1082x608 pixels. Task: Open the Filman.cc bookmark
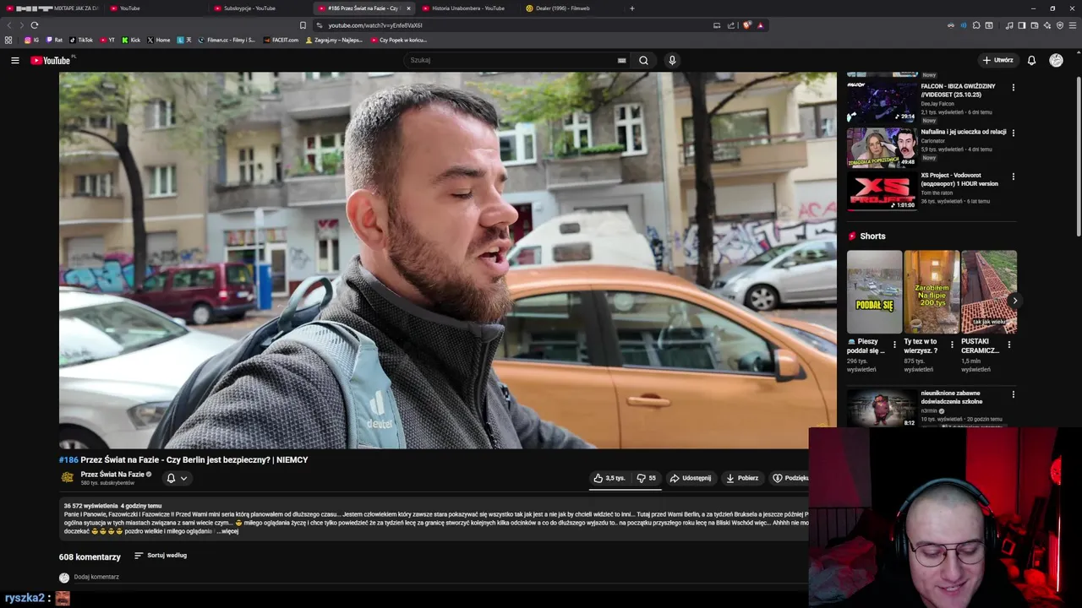tap(227, 40)
